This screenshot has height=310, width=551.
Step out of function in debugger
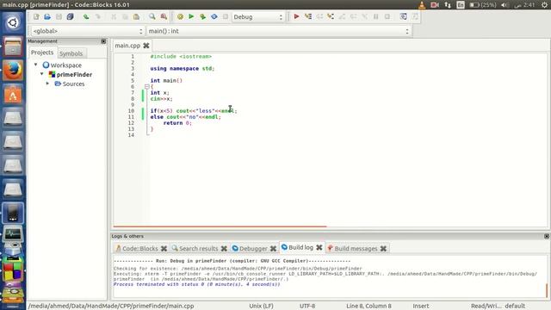click(342, 16)
